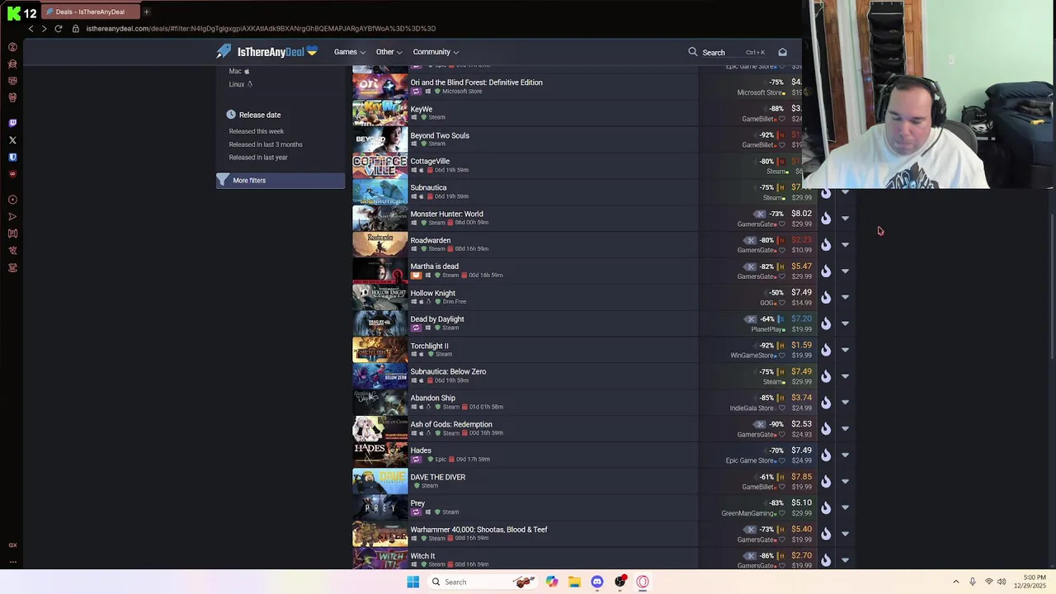Open Copilot from the taskbar
The height and width of the screenshot is (594, 1056).
(x=551, y=582)
